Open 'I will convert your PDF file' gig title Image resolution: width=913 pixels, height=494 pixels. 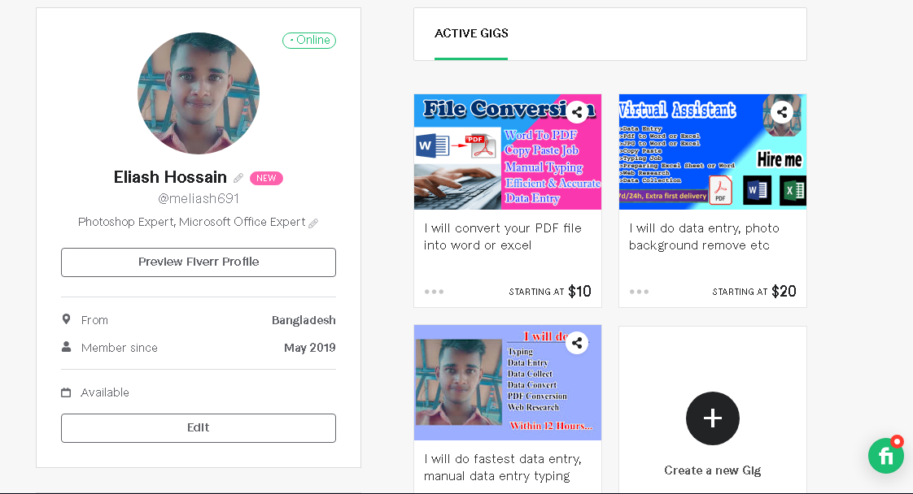tap(503, 236)
